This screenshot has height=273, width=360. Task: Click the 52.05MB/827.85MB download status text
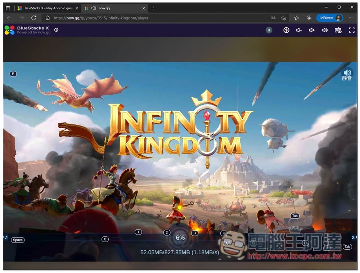180,253
